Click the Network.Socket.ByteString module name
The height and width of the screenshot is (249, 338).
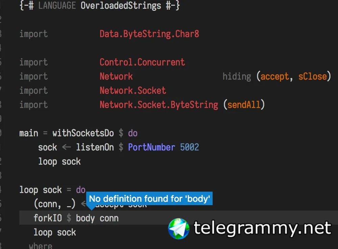tap(159, 105)
